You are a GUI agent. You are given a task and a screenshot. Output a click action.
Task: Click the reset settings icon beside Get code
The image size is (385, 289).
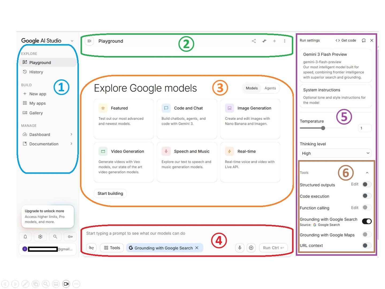[364, 40]
